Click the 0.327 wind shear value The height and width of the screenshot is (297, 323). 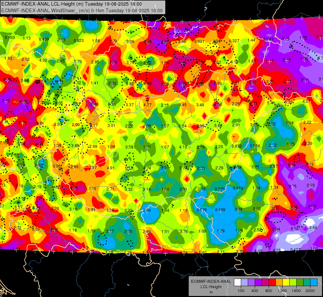tap(234, 41)
